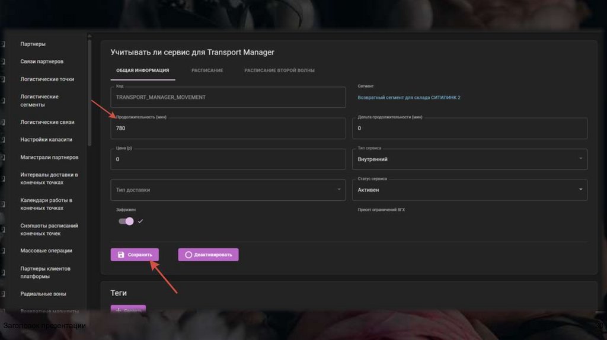Screen dimensions: 607x340
Task: Click the Пресет ограничений ВГХ label
Action: (381, 210)
